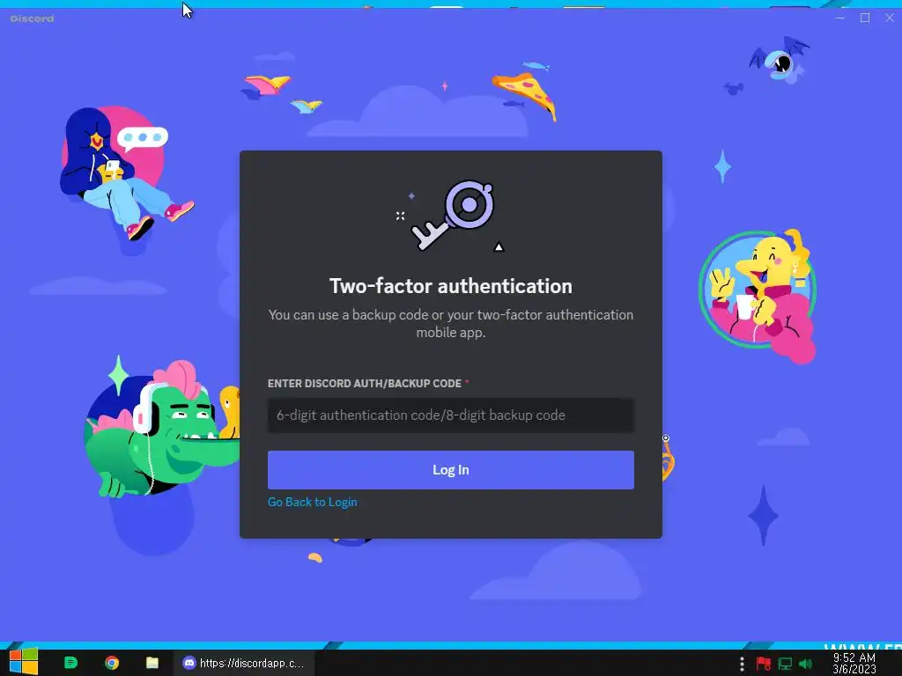
Task: Click the text 'You can use a backup code'
Action: 348,315
